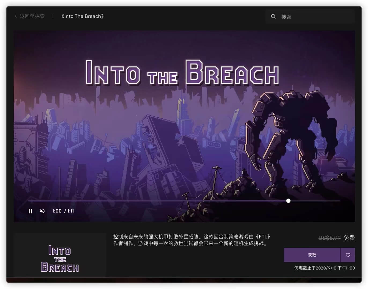Viewport: 368px width, 289px height.
Task: Click the 获取 get button
Action: (312, 255)
